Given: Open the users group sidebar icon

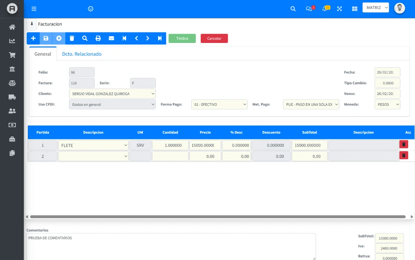Looking at the screenshot, I should tap(12, 111).
